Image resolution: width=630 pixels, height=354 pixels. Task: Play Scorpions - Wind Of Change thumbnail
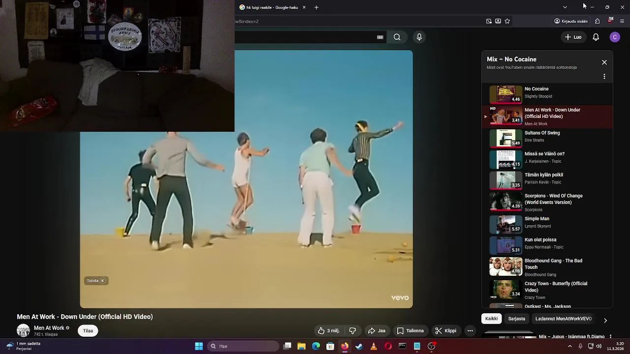505,201
